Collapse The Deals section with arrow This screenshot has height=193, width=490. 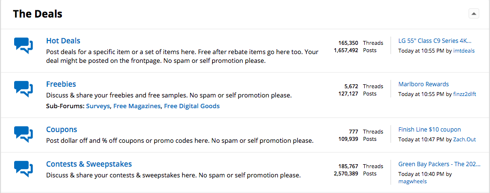(474, 14)
